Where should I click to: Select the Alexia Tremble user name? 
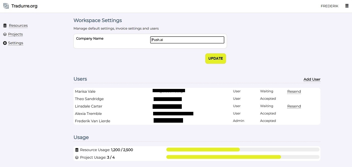[x=88, y=114]
